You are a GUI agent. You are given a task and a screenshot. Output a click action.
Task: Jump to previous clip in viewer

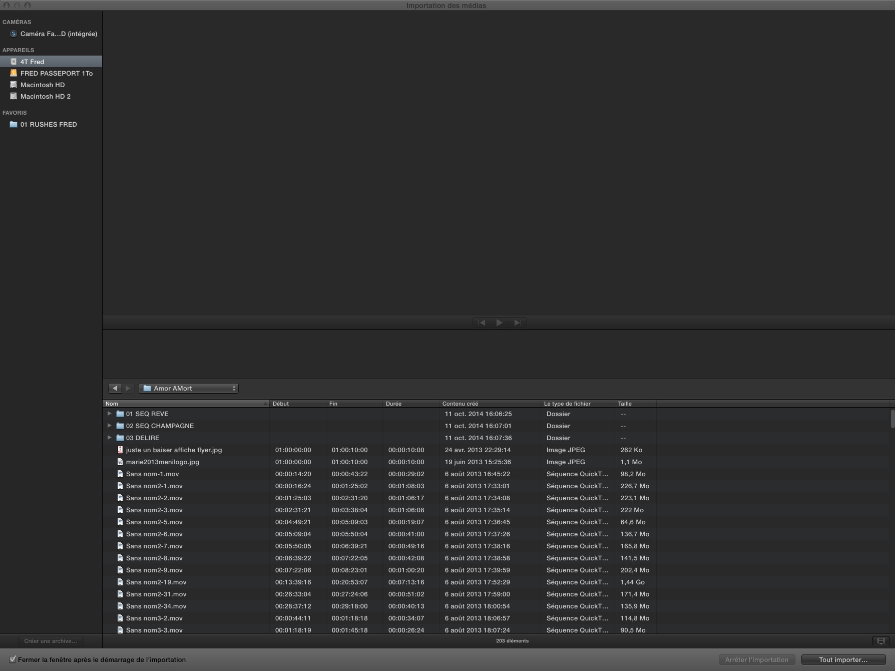[482, 322]
